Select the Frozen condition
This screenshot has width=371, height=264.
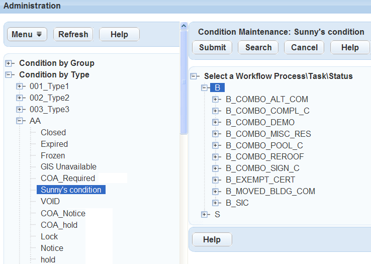53,155
